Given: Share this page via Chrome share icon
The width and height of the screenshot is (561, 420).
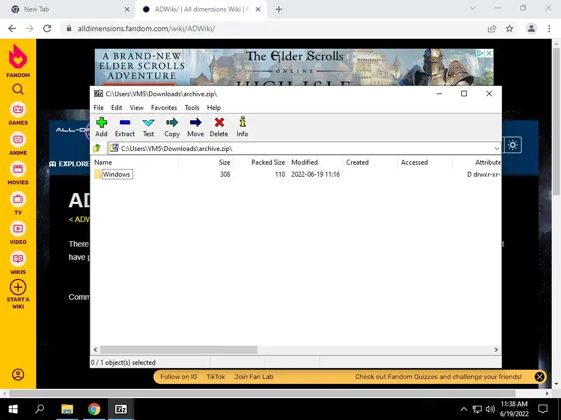Looking at the screenshot, I should [492, 28].
